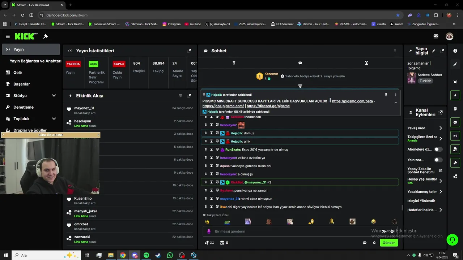Open pinned message three-dot menu
463x260 pixels.
pos(395,95)
